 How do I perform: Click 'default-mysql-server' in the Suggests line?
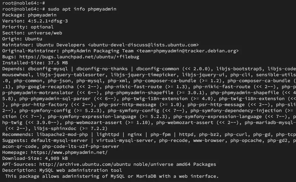[x=59, y=140]
